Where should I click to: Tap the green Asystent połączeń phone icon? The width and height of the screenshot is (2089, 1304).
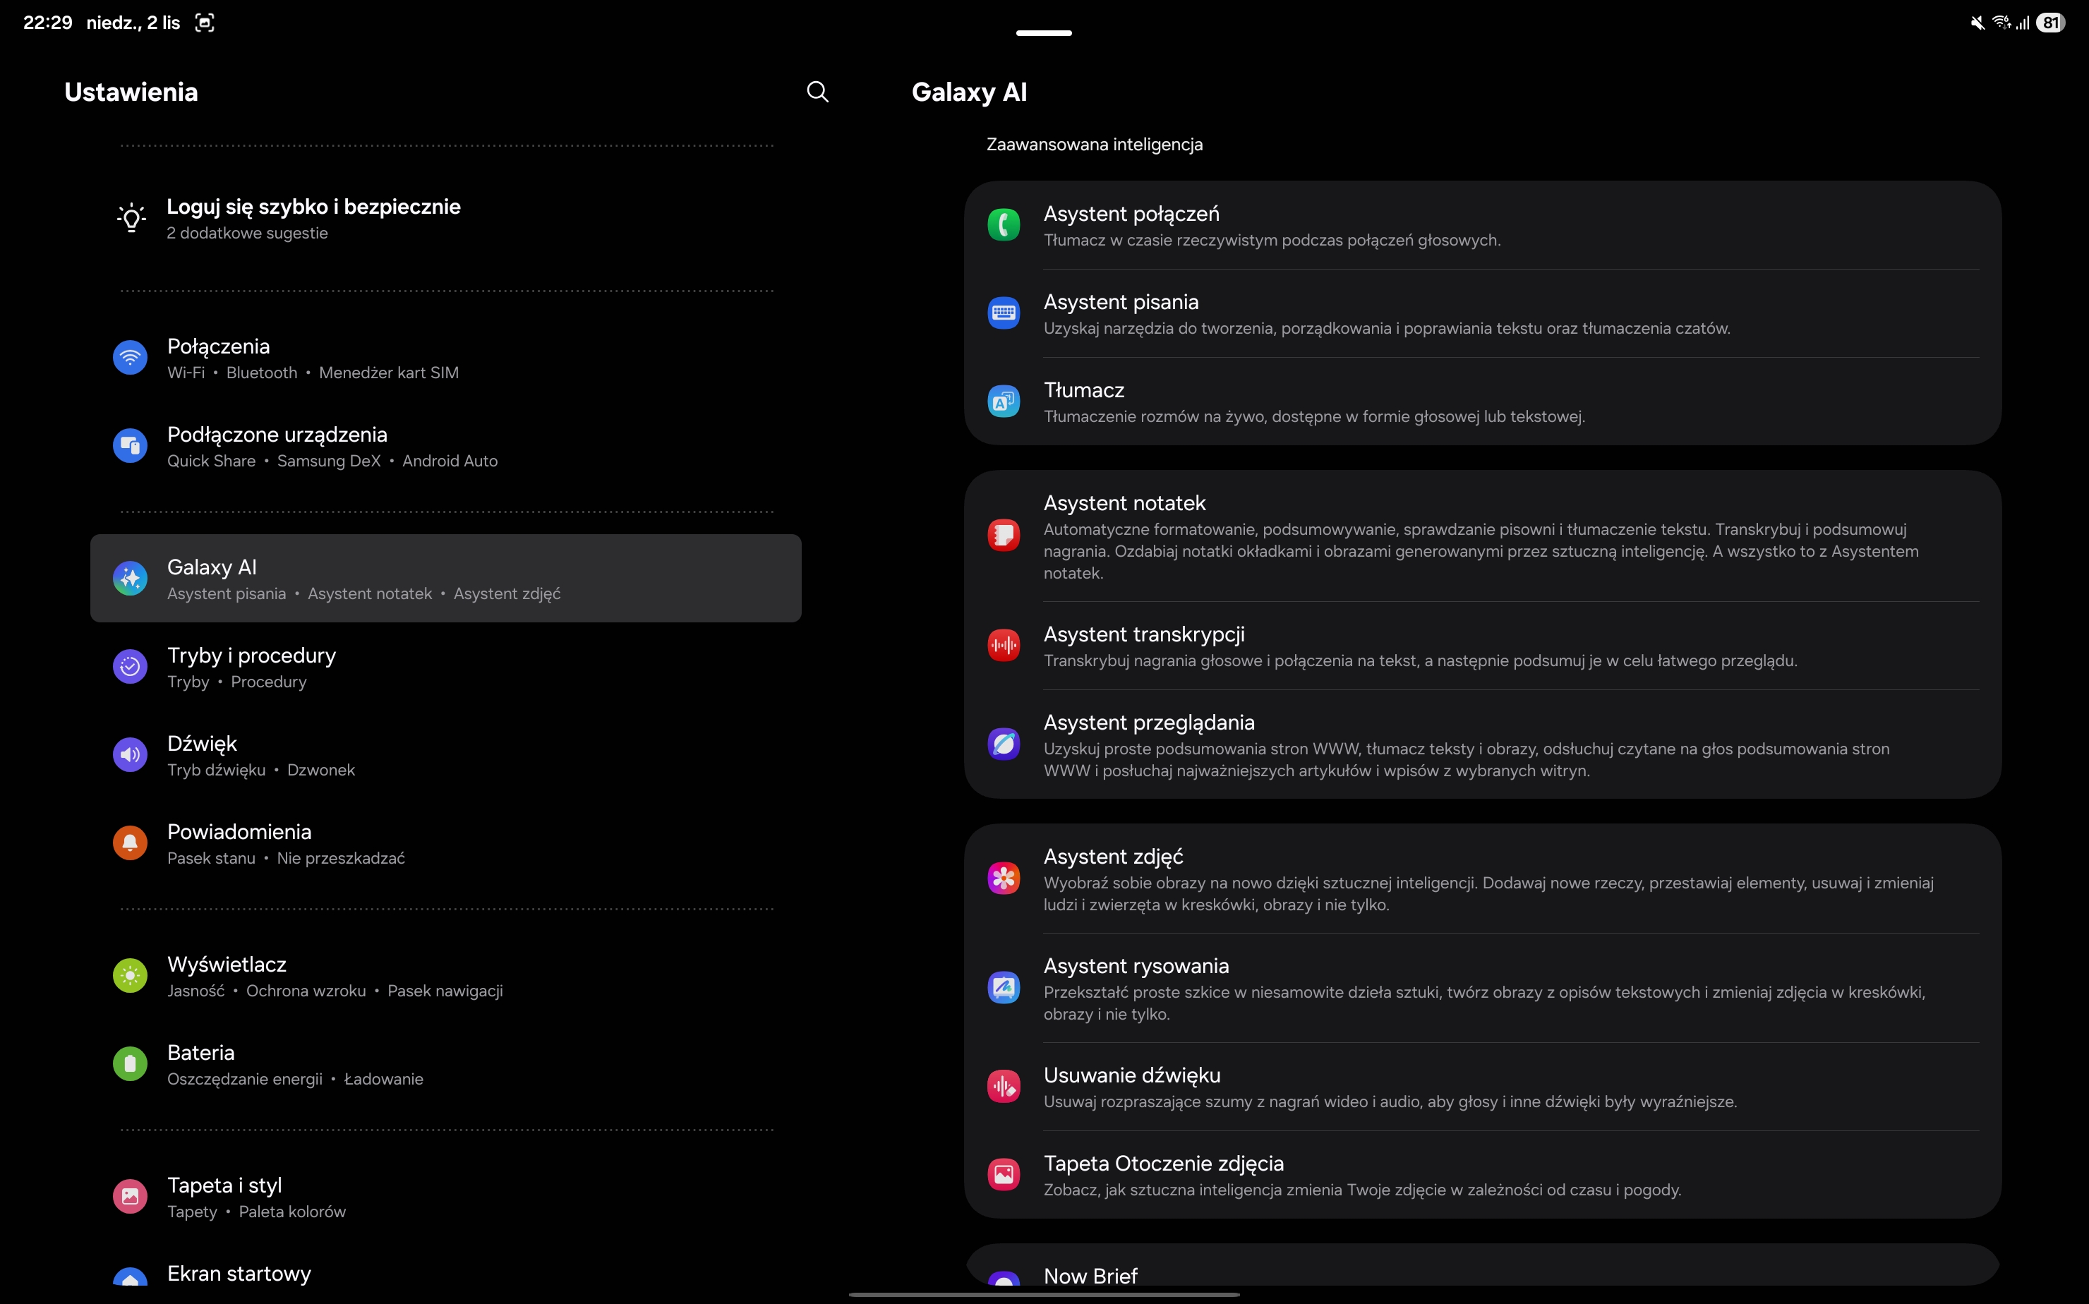coord(1003,225)
